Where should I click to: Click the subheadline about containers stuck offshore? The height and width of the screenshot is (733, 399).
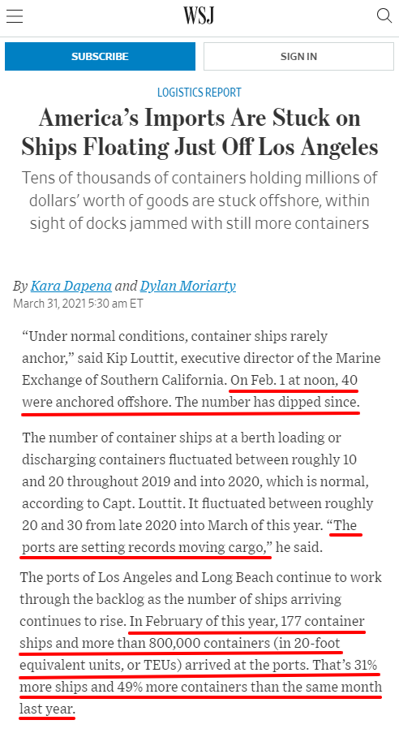[x=199, y=200]
